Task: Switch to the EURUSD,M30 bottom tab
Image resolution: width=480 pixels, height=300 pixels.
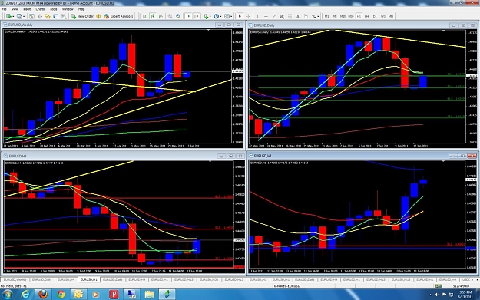Action: click(209, 279)
